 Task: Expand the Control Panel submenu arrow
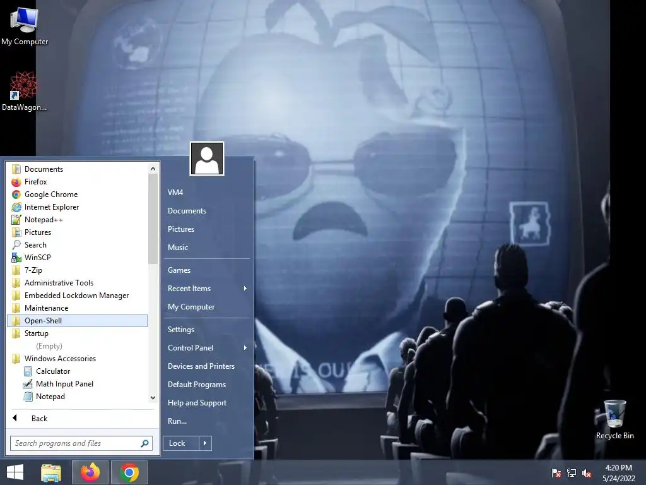click(245, 348)
